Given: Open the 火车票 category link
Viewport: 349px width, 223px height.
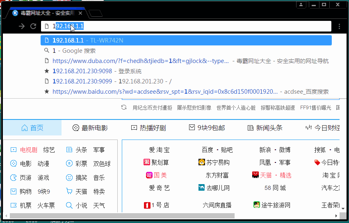Looking at the screenshot, I should click(x=46, y=205).
